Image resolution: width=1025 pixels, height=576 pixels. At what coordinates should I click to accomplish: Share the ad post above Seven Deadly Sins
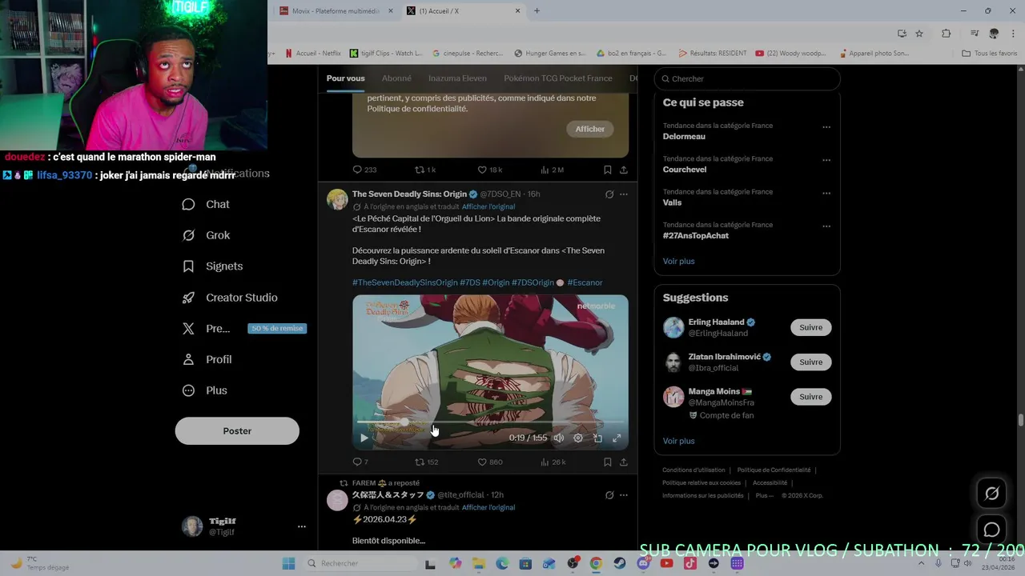(x=624, y=170)
